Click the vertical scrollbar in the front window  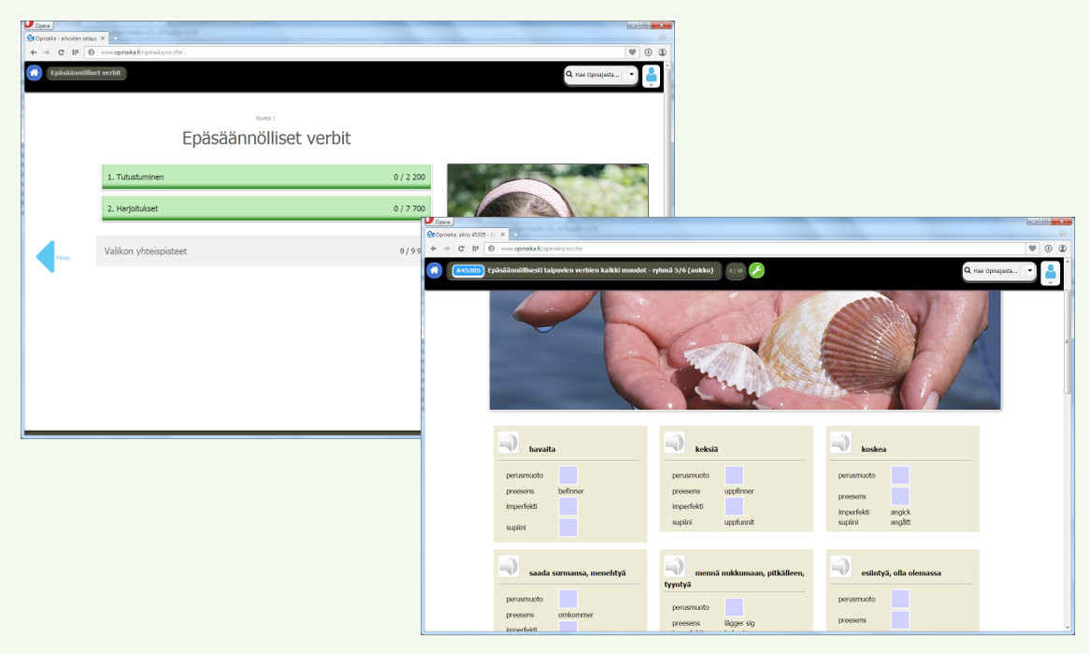click(1068, 342)
